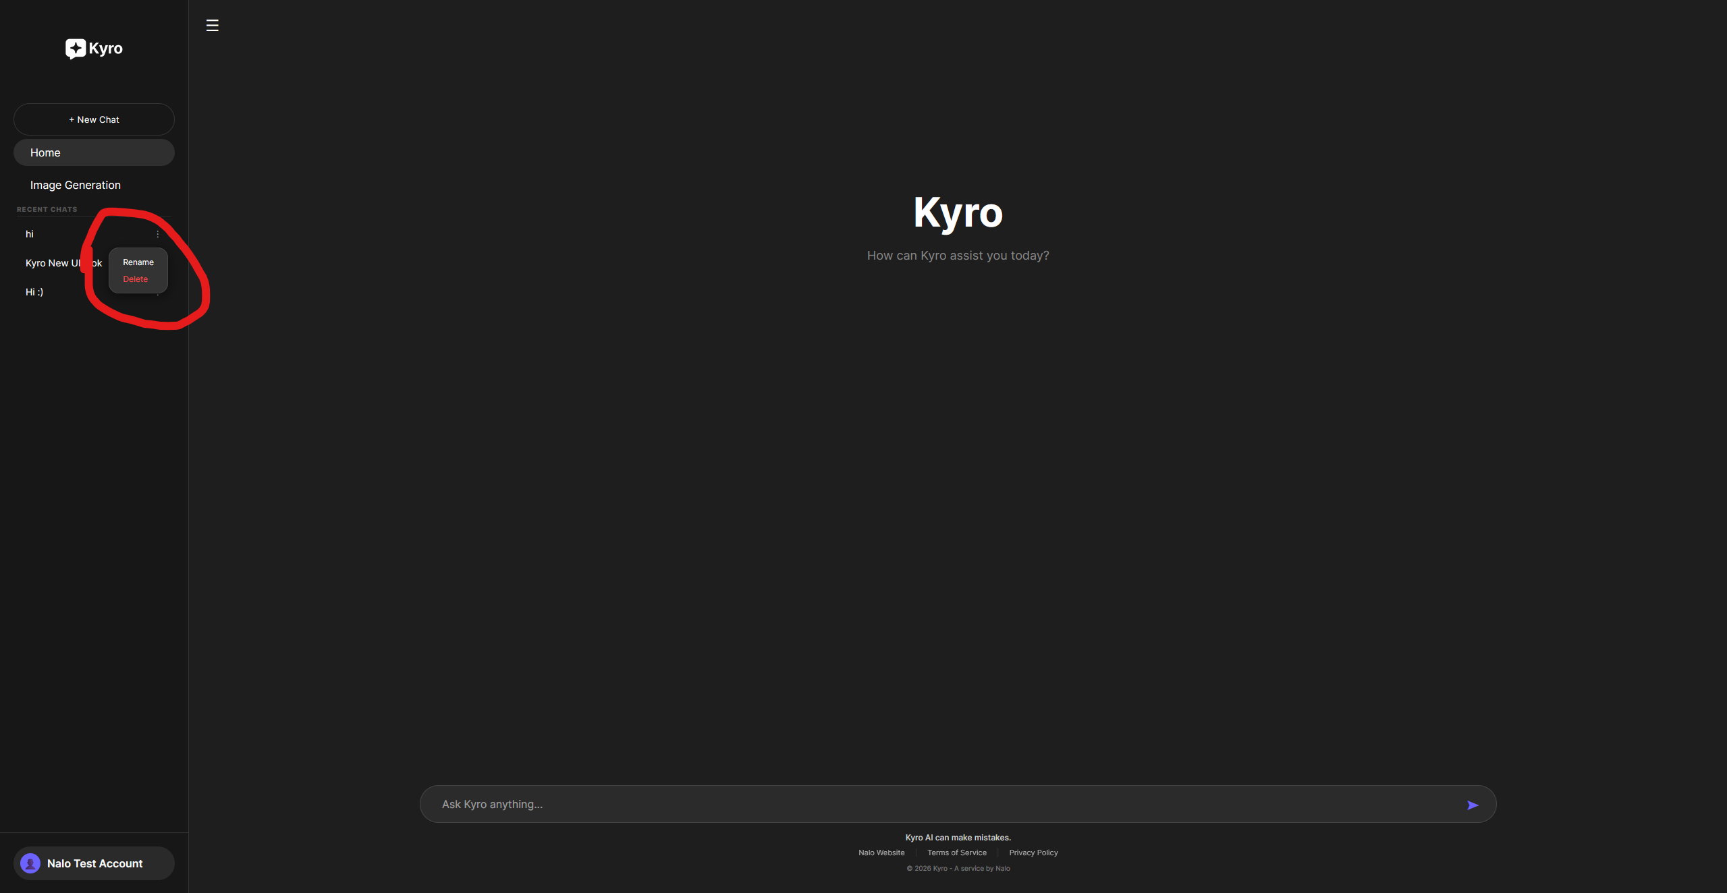Click the Kyro logo icon in sidebar
The width and height of the screenshot is (1727, 893).
pyautogui.click(x=75, y=49)
